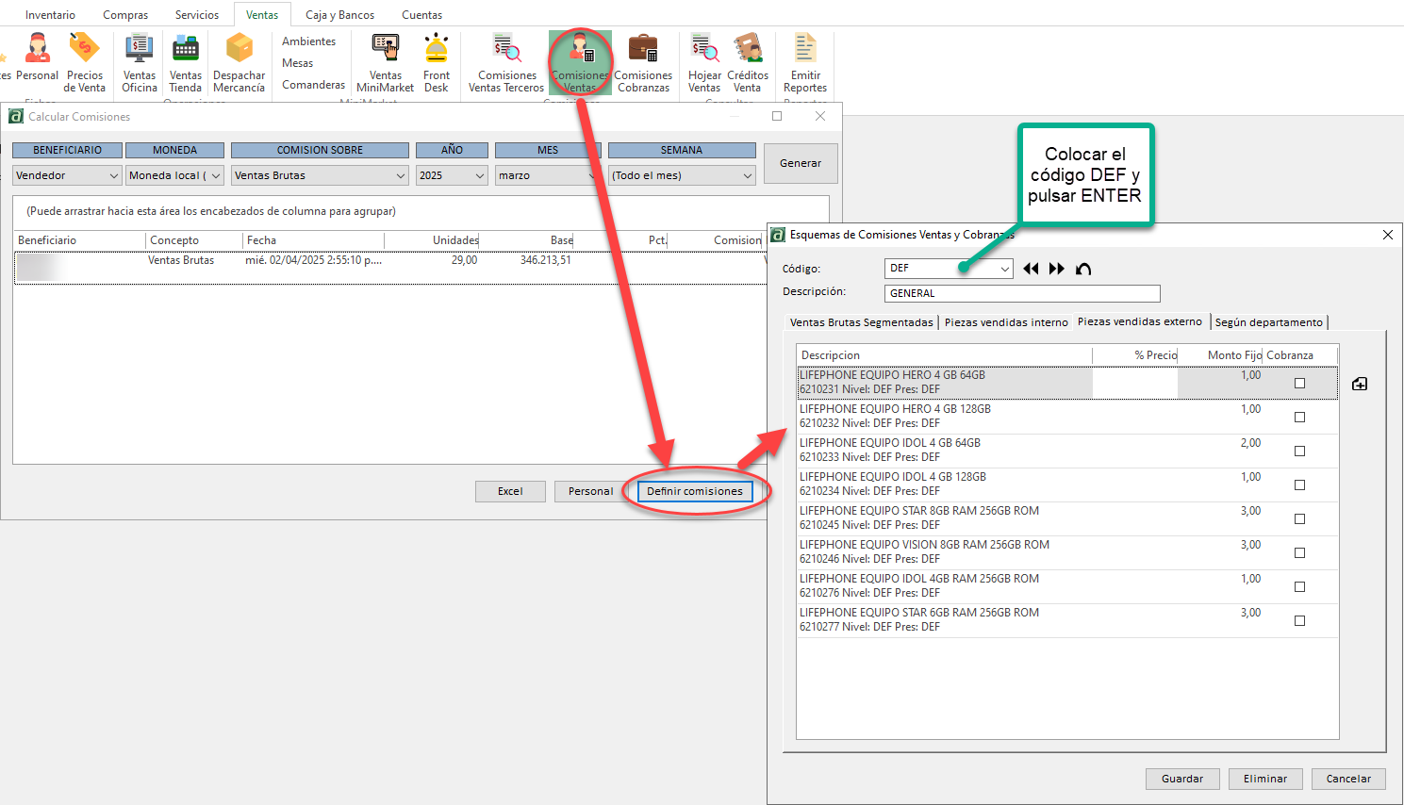Click add-row icon beside commission grid
1404x805 pixels.
[x=1359, y=384]
